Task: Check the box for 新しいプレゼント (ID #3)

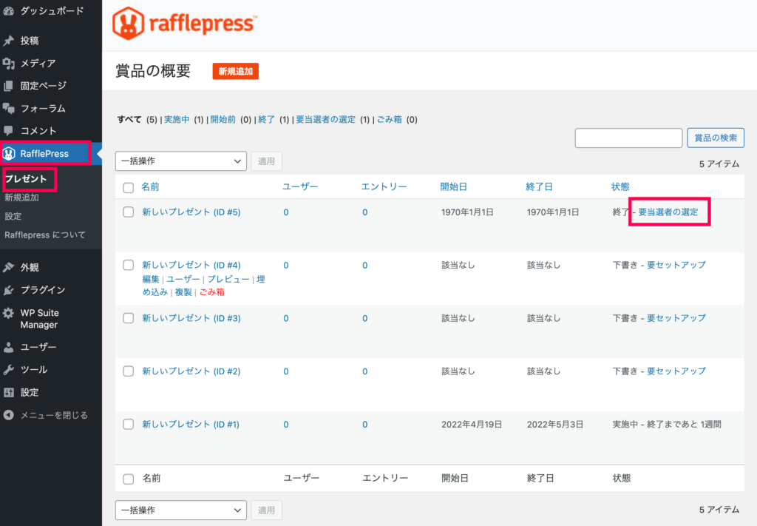Action: click(129, 318)
